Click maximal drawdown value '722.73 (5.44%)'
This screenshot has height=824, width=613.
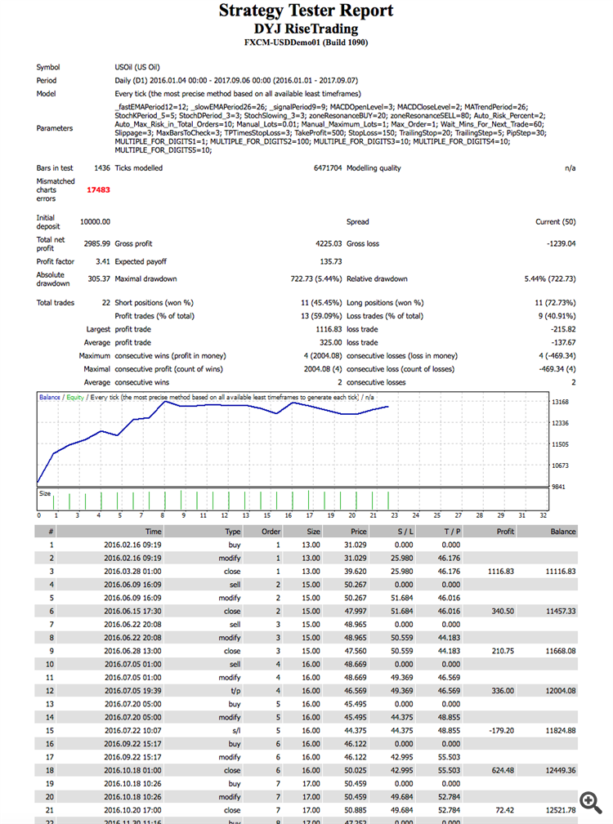tap(316, 279)
